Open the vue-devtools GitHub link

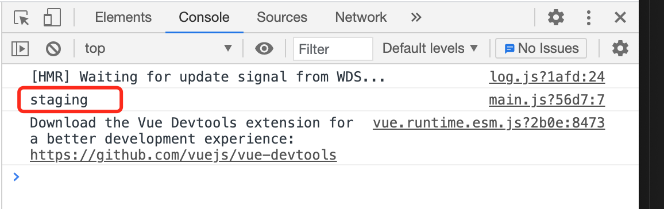click(x=183, y=155)
